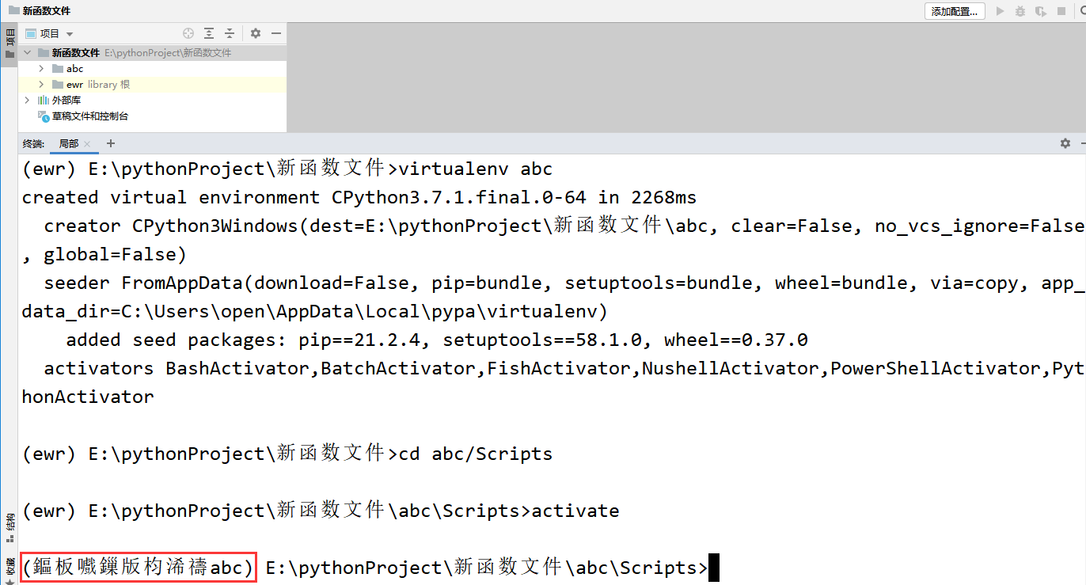
Task: Click the locate/select opened file target icon
Action: [x=188, y=33]
